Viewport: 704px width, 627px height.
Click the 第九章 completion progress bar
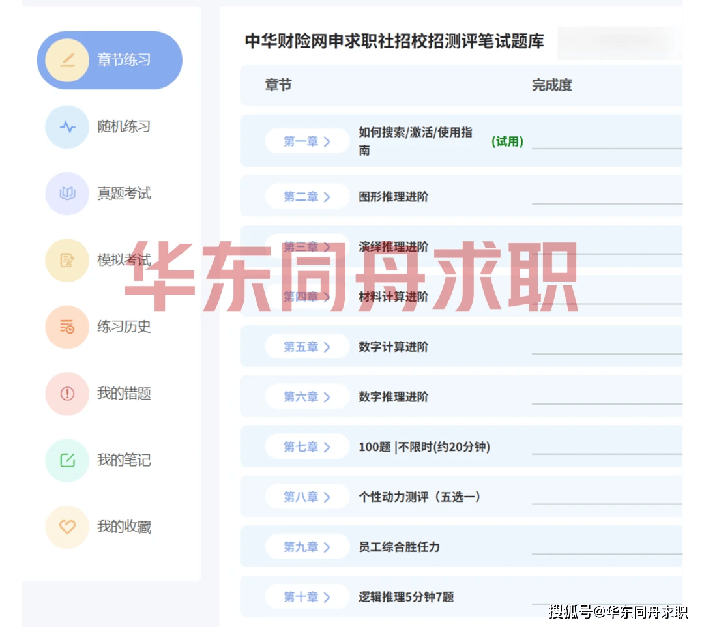(607, 554)
